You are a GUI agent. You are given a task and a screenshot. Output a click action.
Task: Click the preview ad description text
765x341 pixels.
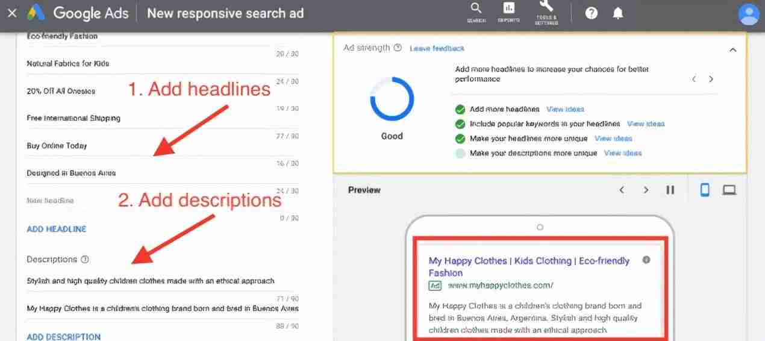tap(535, 318)
